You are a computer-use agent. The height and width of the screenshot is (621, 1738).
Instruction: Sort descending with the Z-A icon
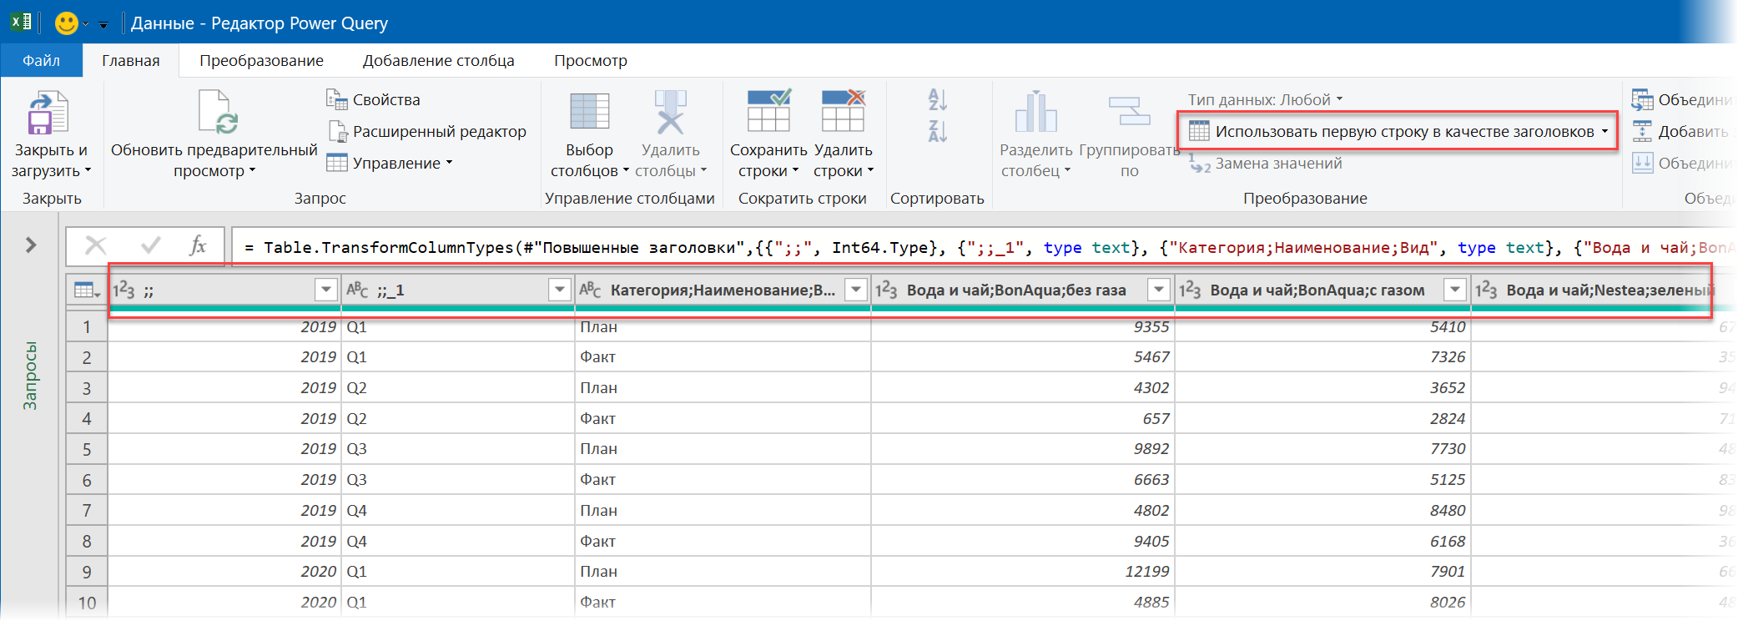click(937, 131)
